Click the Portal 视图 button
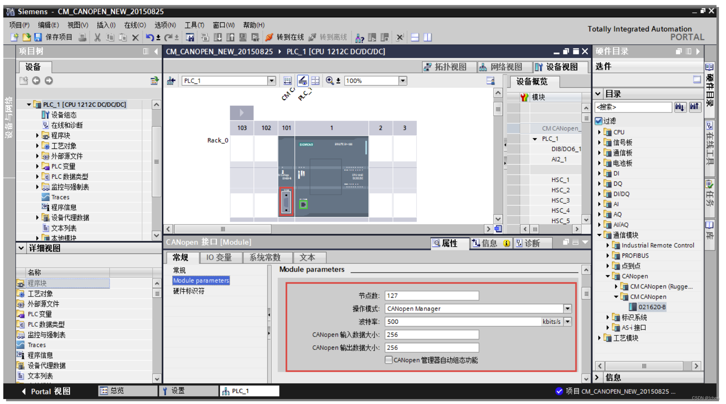 46,391
